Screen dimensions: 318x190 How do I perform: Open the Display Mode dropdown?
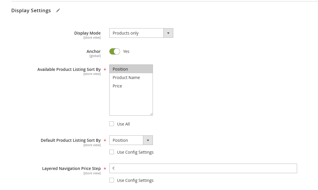pos(141,33)
